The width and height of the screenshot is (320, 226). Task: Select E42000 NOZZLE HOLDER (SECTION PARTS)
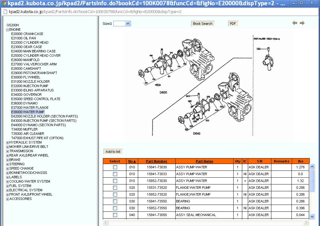pos(45,116)
